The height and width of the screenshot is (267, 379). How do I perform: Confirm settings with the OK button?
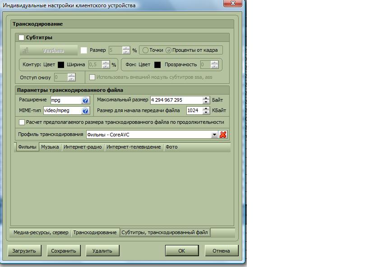pos(182,251)
